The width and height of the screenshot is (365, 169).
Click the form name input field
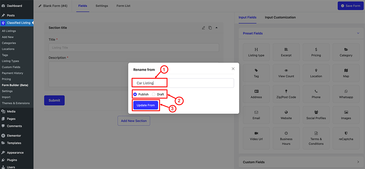tap(184, 83)
